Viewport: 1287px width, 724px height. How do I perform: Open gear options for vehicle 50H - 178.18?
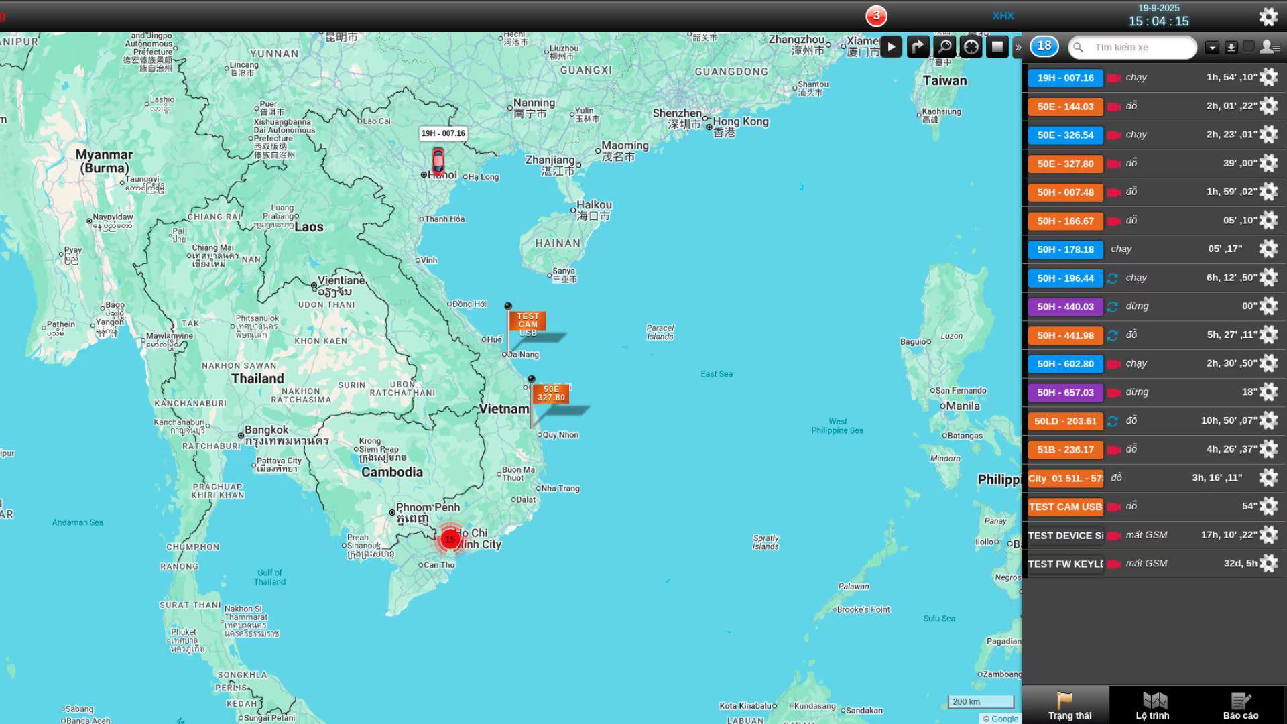(x=1268, y=249)
